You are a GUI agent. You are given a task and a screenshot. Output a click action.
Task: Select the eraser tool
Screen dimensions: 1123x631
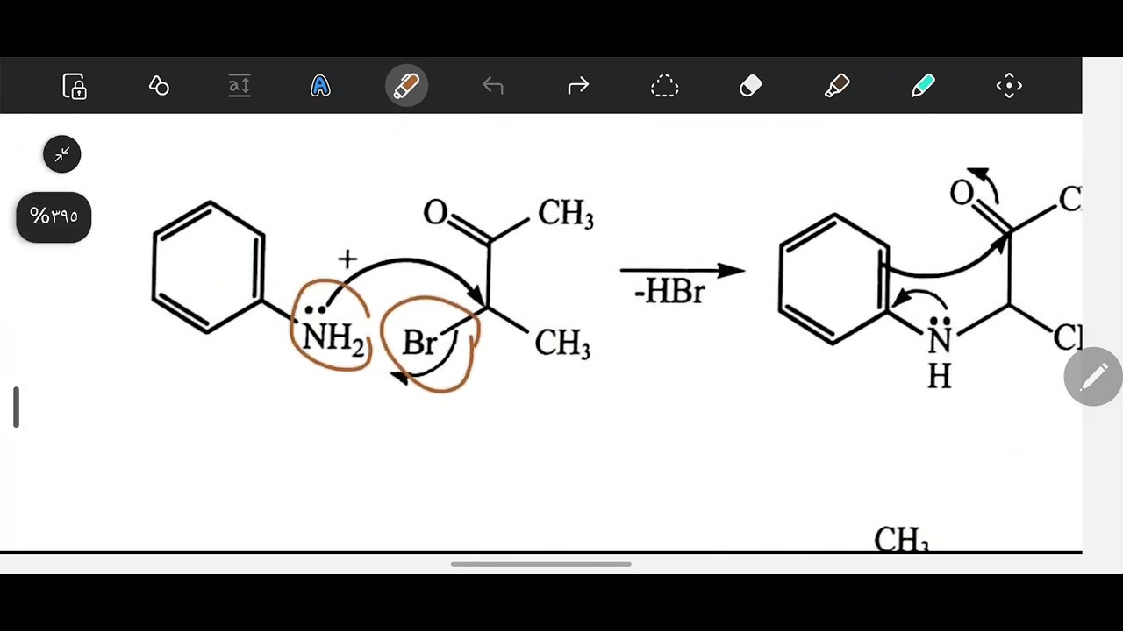pos(751,86)
